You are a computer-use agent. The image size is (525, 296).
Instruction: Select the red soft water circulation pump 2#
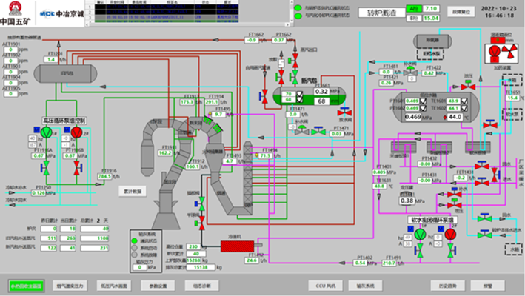pyautogui.click(x=451, y=234)
